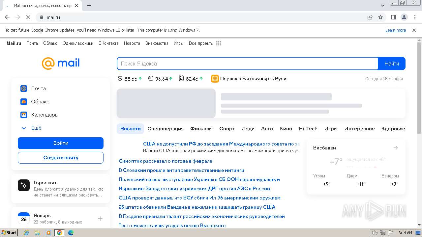
Task: Select the Финансы tab
Action: point(201,129)
